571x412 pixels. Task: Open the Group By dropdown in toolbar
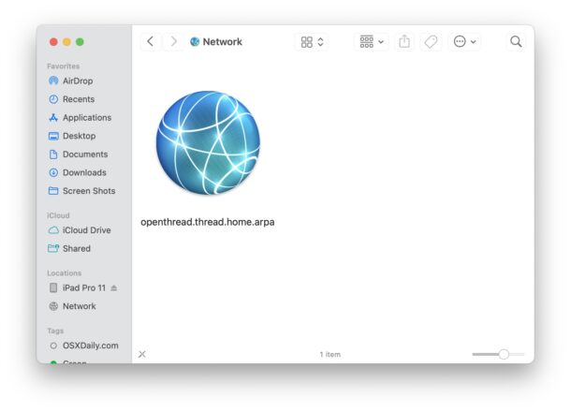tap(372, 42)
